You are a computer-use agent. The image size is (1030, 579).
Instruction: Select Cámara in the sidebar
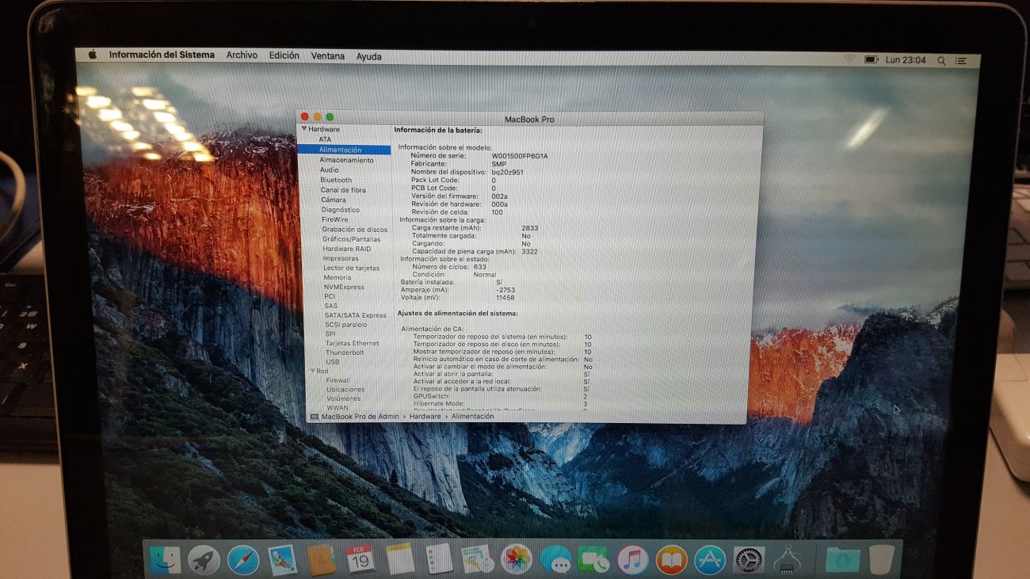point(333,200)
